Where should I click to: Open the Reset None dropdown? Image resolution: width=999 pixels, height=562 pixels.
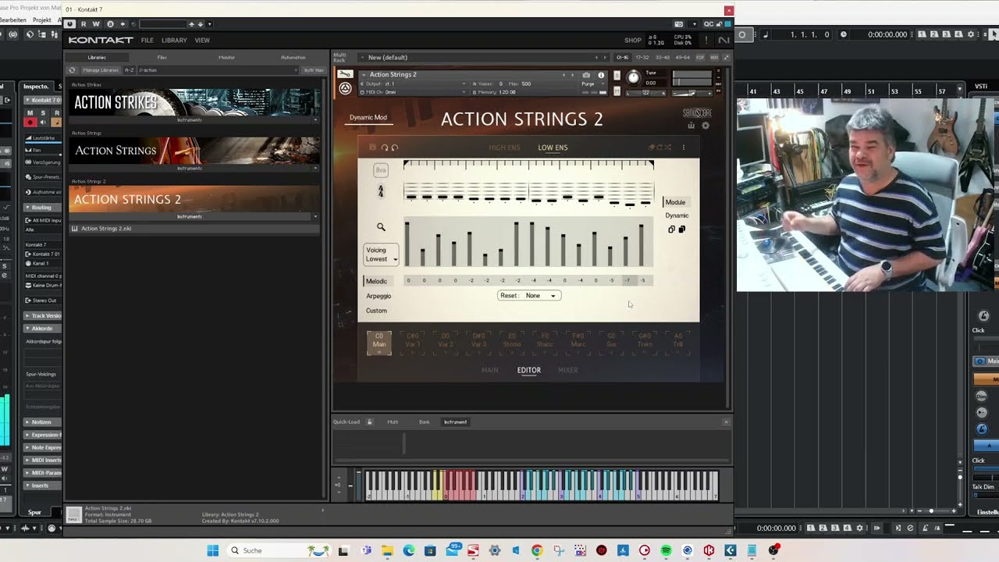528,296
